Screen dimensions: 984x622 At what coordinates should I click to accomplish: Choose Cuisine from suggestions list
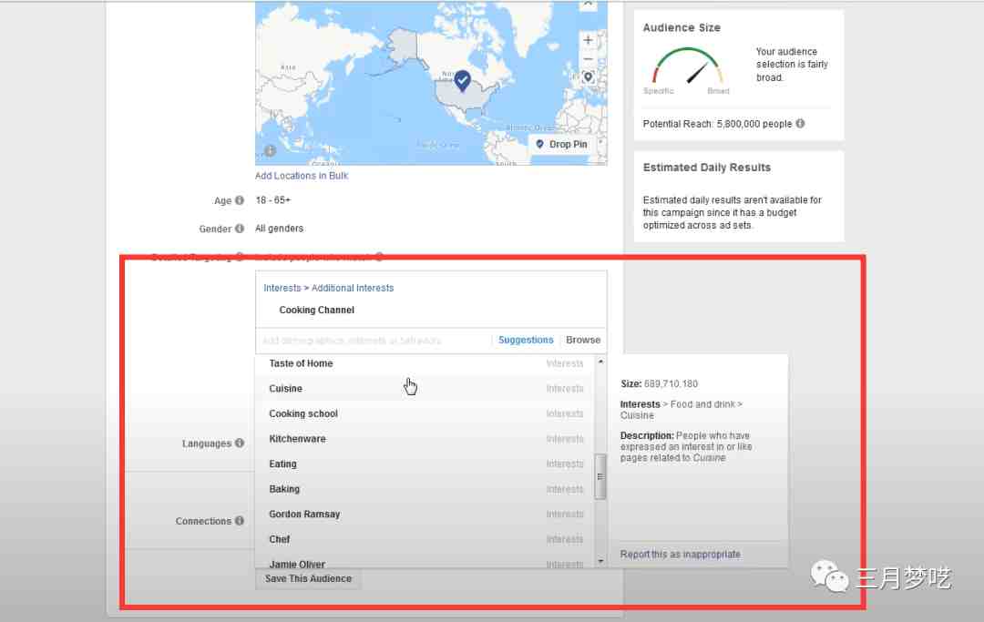coord(425,389)
